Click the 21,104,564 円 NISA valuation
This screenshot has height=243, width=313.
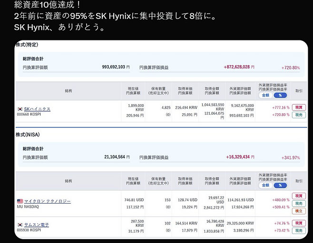click(117, 157)
